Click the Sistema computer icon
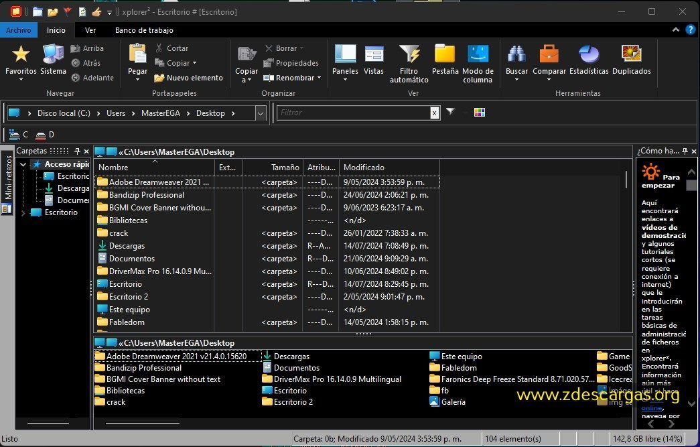This screenshot has height=447, width=700. click(x=53, y=60)
